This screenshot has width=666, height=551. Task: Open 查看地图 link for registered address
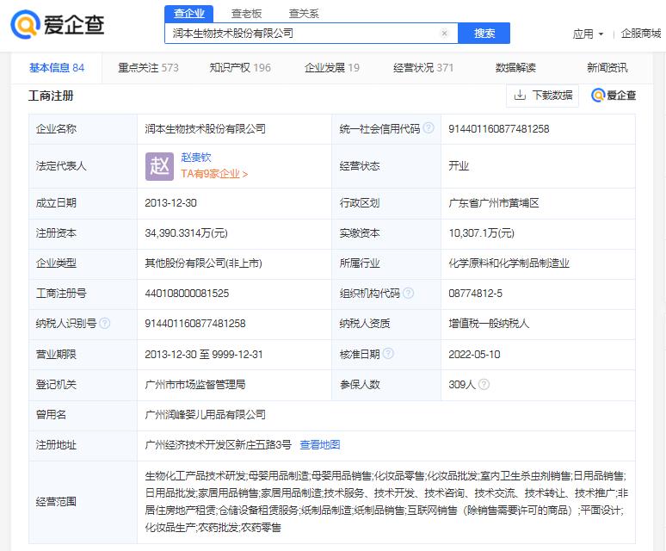click(x=319, y=445)
